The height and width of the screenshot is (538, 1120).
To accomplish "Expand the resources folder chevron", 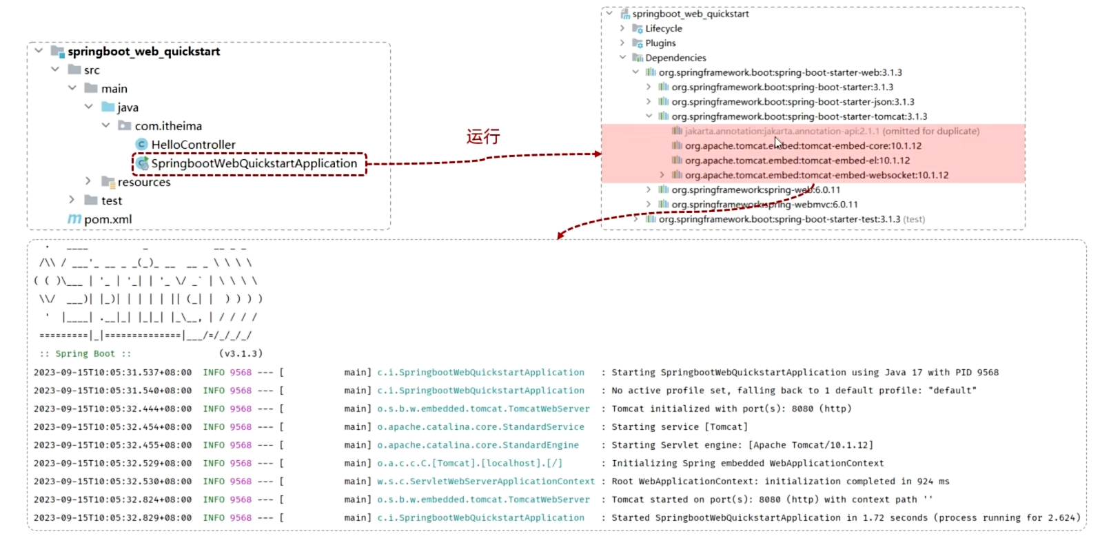I will (88, 181).
